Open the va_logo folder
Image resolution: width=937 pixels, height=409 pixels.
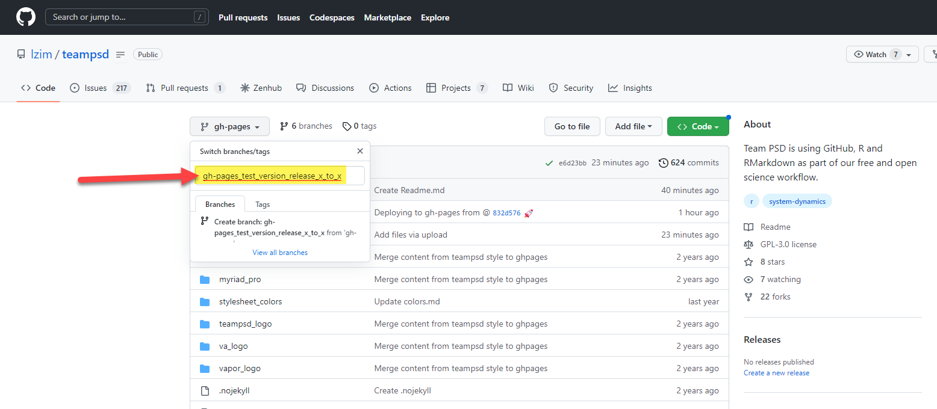(x=233, y=346)
